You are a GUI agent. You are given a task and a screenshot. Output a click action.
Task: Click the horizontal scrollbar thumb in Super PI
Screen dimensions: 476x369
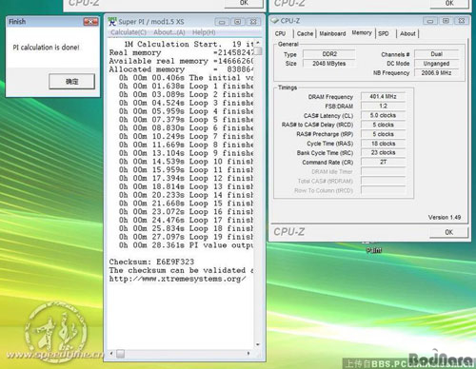(120, 354)
